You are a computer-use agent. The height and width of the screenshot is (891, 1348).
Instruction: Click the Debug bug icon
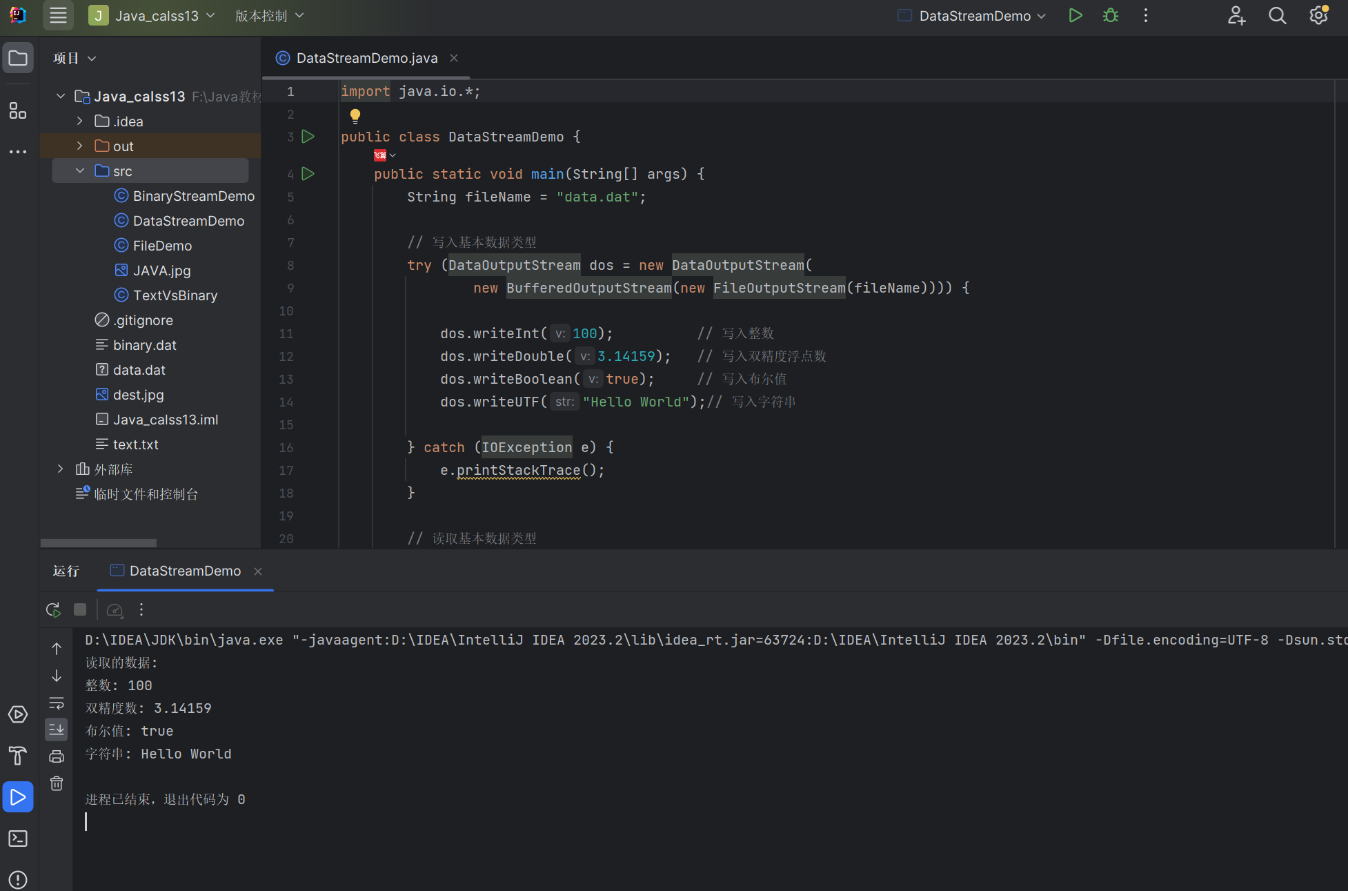coord(1110,16)
